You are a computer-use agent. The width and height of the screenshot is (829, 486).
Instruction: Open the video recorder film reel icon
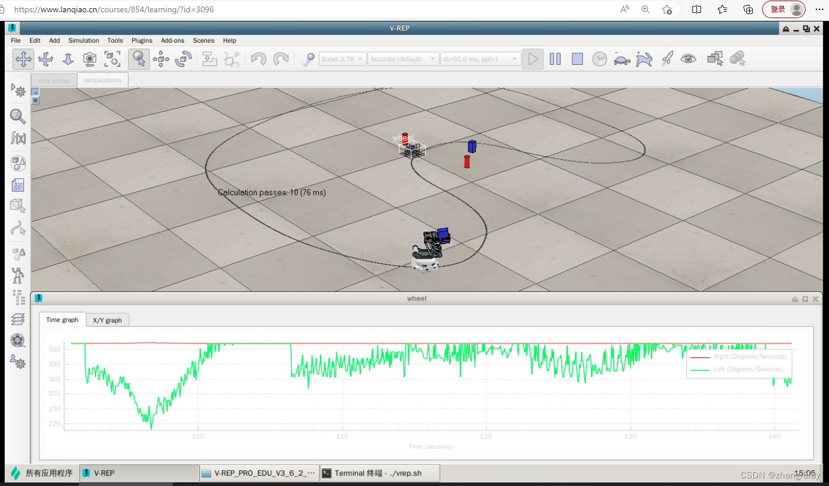18,340
